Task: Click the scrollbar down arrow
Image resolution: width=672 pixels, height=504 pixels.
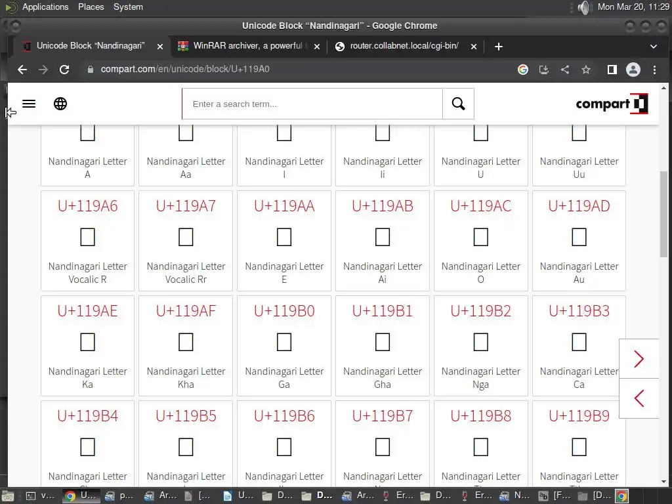Action: click(664, 481)
